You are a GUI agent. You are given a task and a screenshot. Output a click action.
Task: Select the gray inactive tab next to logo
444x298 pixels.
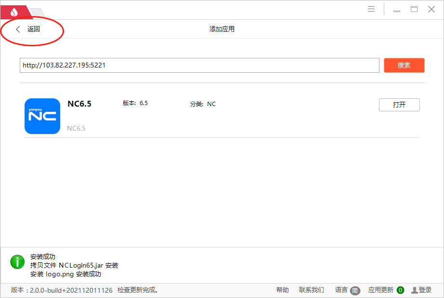click(38, 13)
